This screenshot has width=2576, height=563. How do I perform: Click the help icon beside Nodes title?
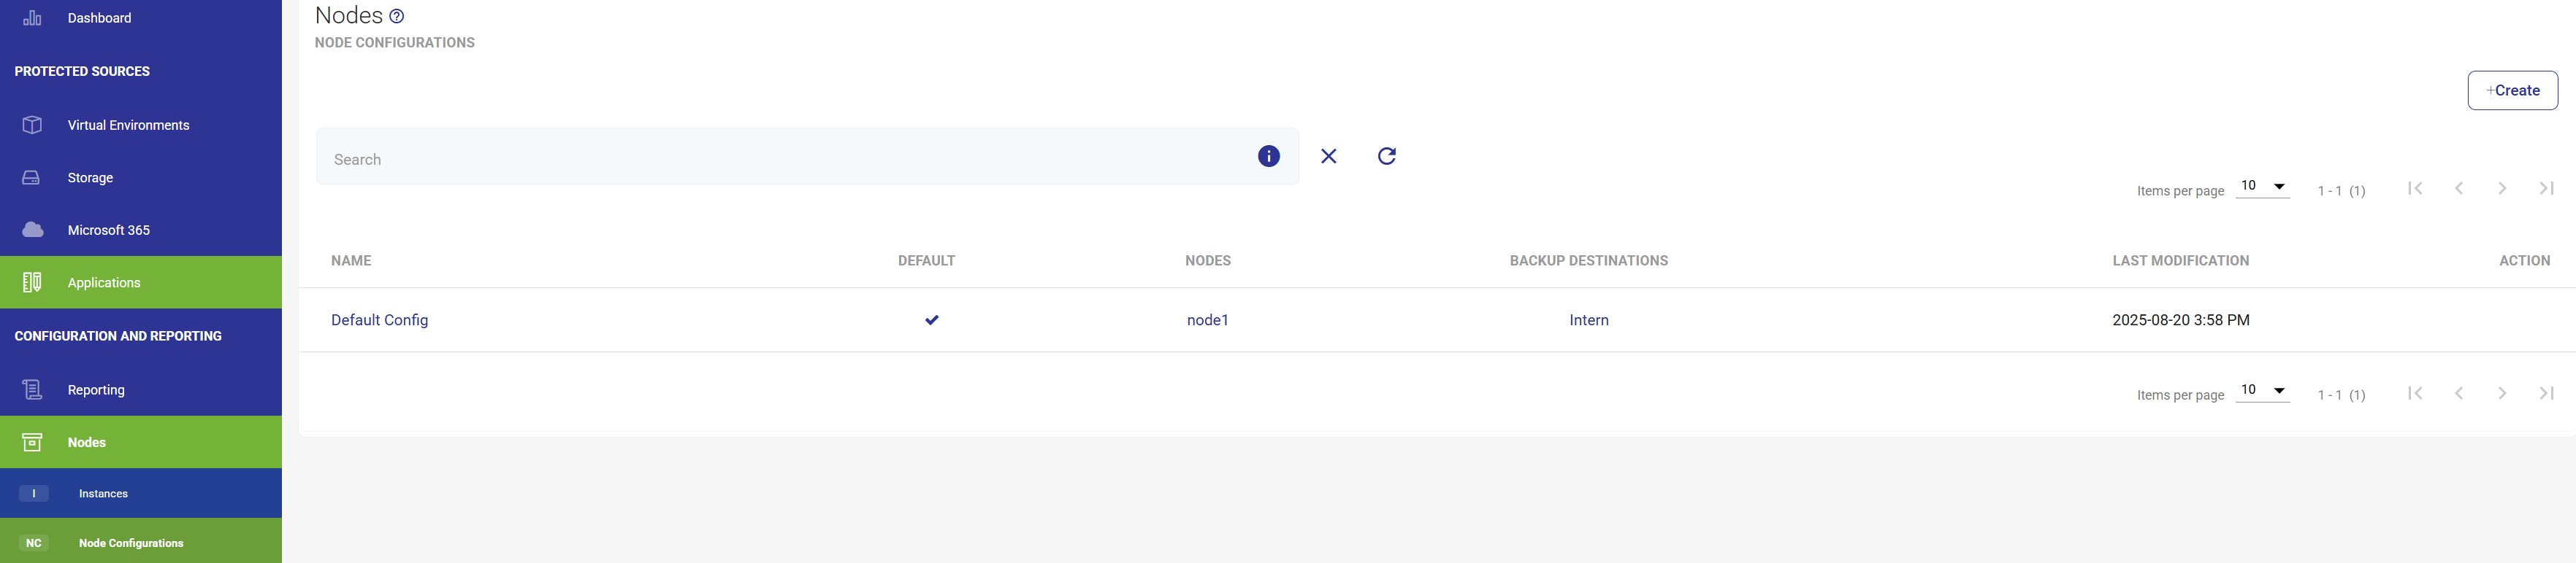(x=397, y=16)
